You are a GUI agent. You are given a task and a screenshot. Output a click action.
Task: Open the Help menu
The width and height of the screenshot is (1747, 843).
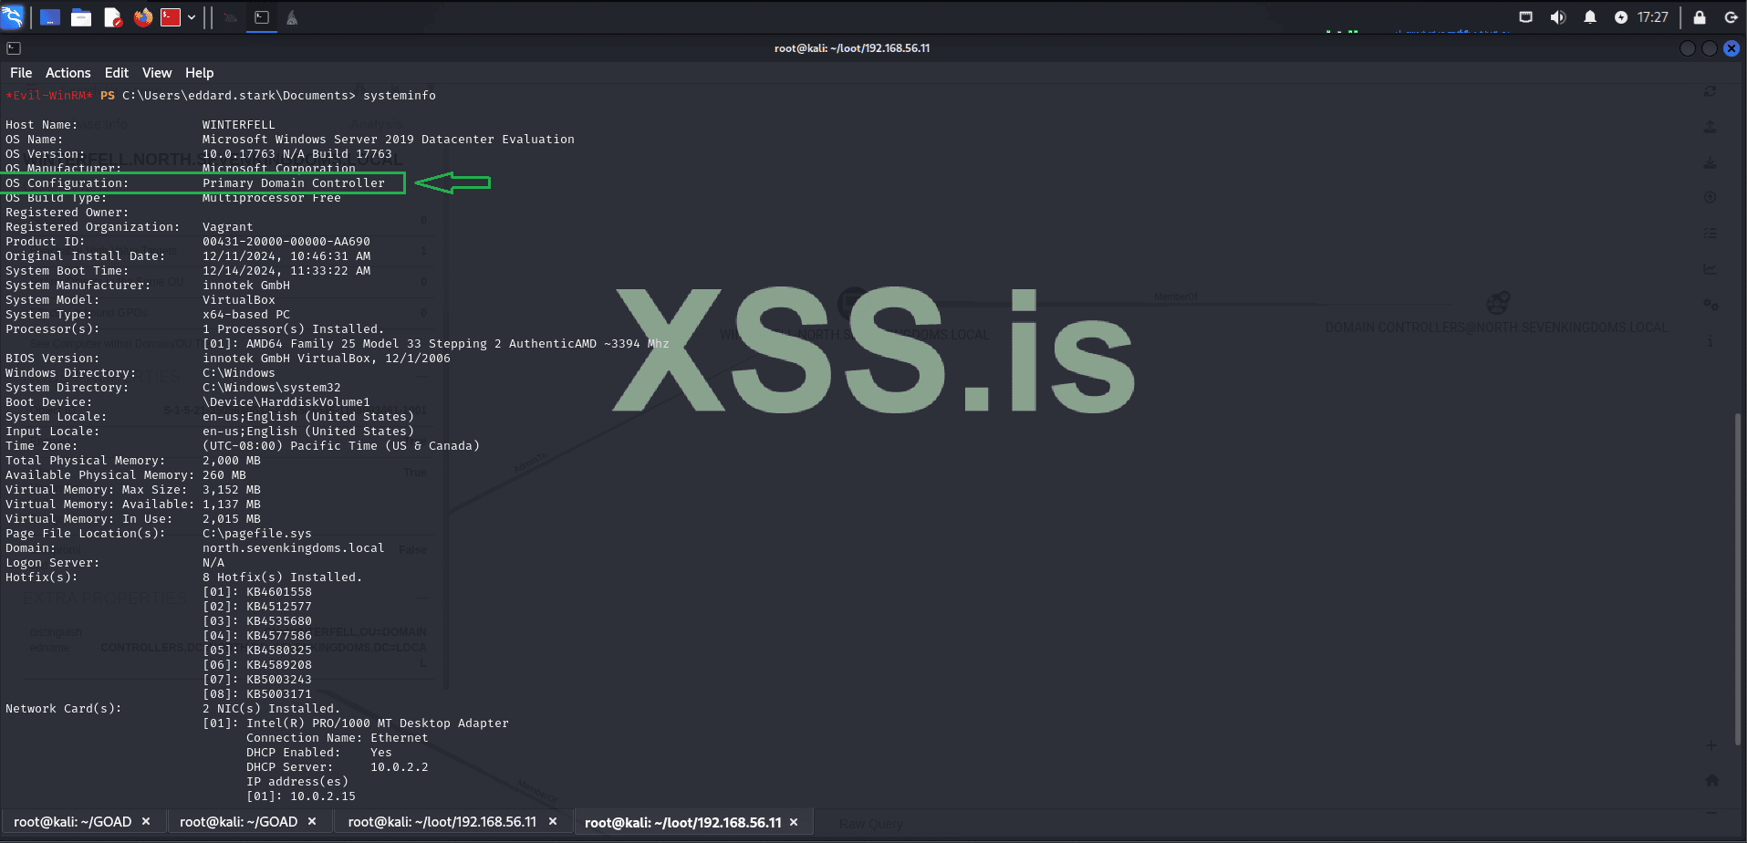(200, 73)
